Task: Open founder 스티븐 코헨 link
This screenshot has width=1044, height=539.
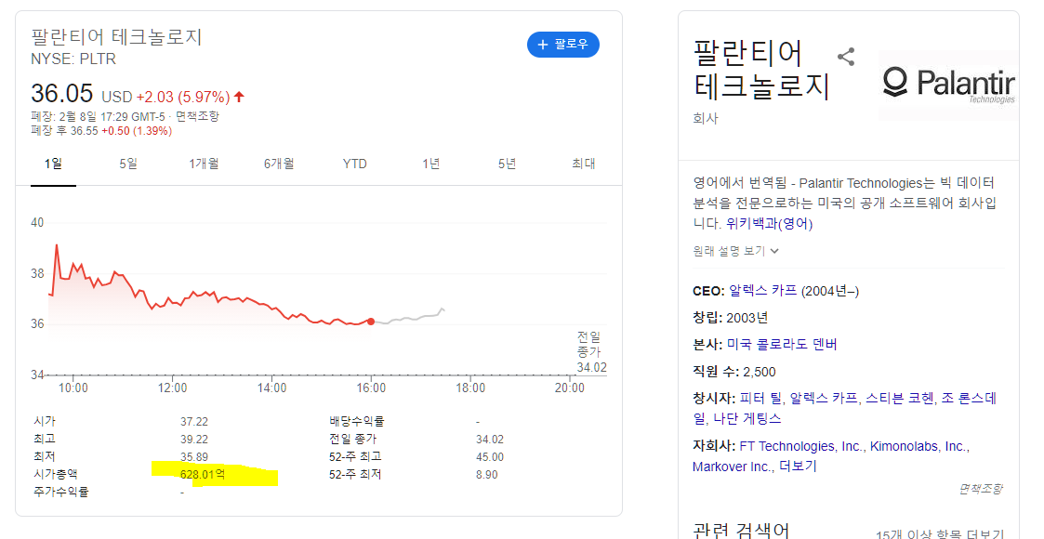Action: pyautogui.click(x=900, y=399)
